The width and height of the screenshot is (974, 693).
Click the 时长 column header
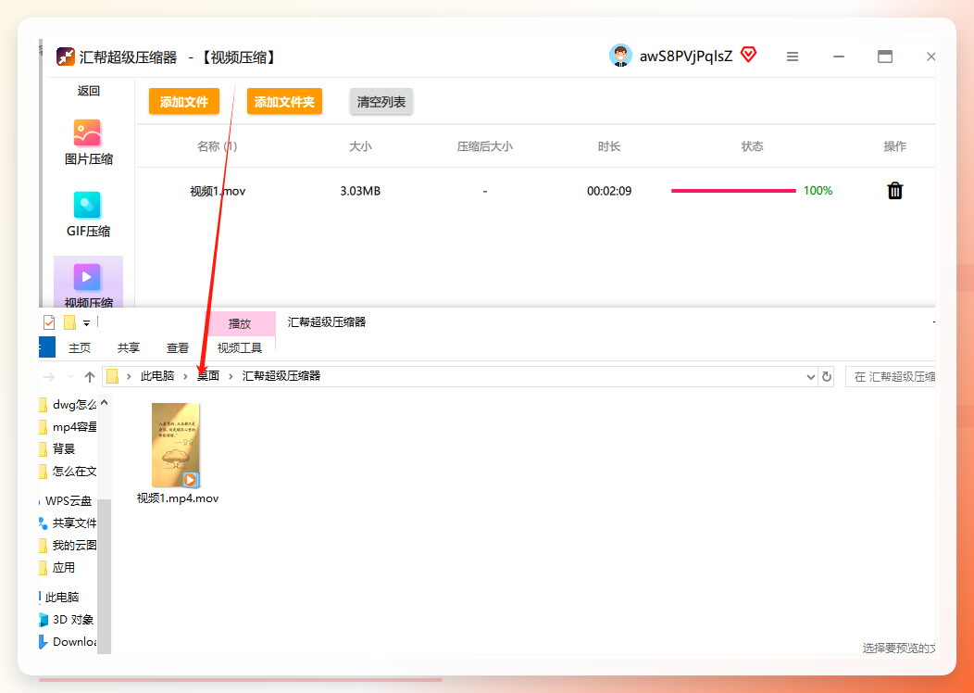[x=609, y=146]
